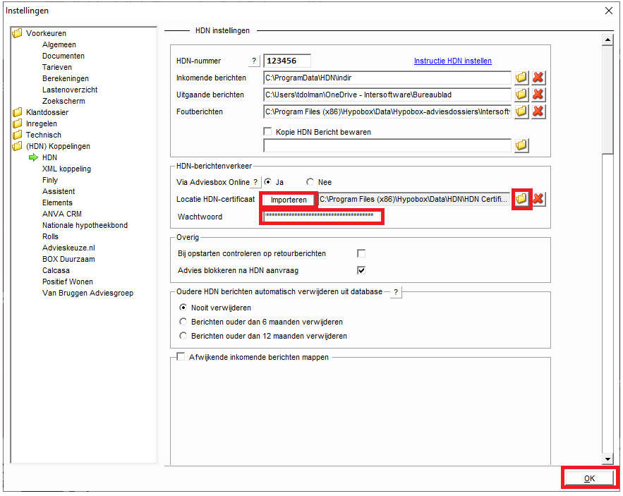623x496 pixels.
Task: Open Assistent koppeling settings
Action: click(59, 192)
